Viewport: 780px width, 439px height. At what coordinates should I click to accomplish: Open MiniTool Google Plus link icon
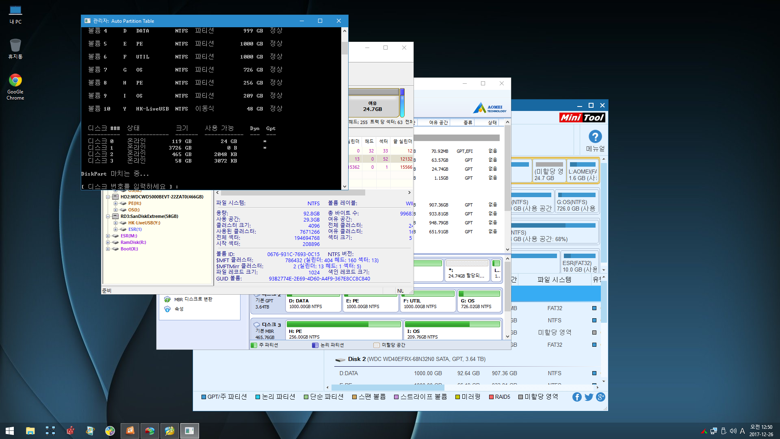[x=600, y=397]
